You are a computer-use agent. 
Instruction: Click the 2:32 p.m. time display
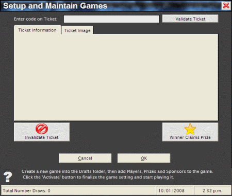tap(212, 190)
